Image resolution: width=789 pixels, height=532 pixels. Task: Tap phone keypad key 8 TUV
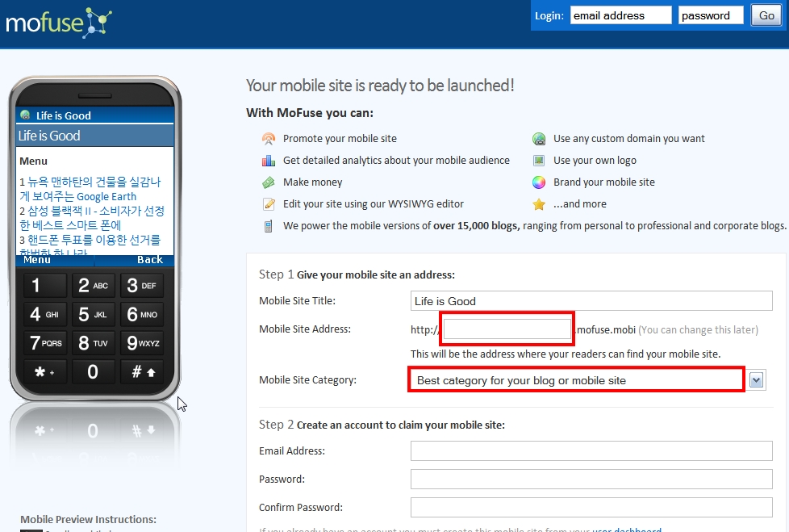93,343
